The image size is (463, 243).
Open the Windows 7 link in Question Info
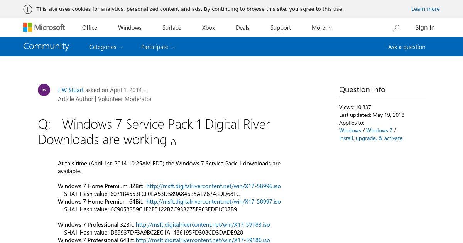pyautogui.click(x=379, y=130)
